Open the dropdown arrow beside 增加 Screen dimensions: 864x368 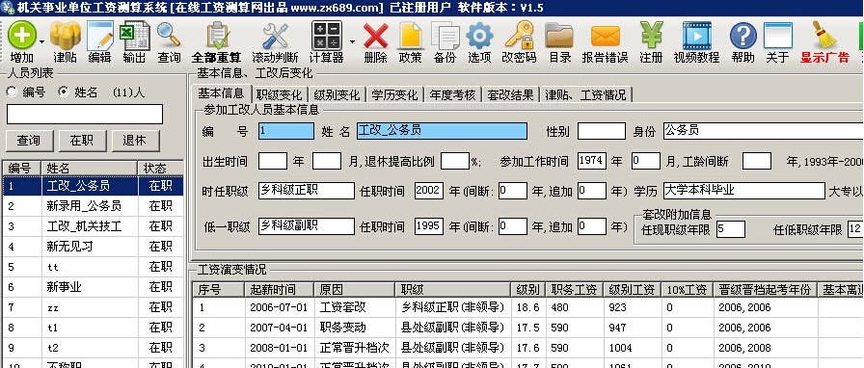pyautogui.click(x=42, y=41)
